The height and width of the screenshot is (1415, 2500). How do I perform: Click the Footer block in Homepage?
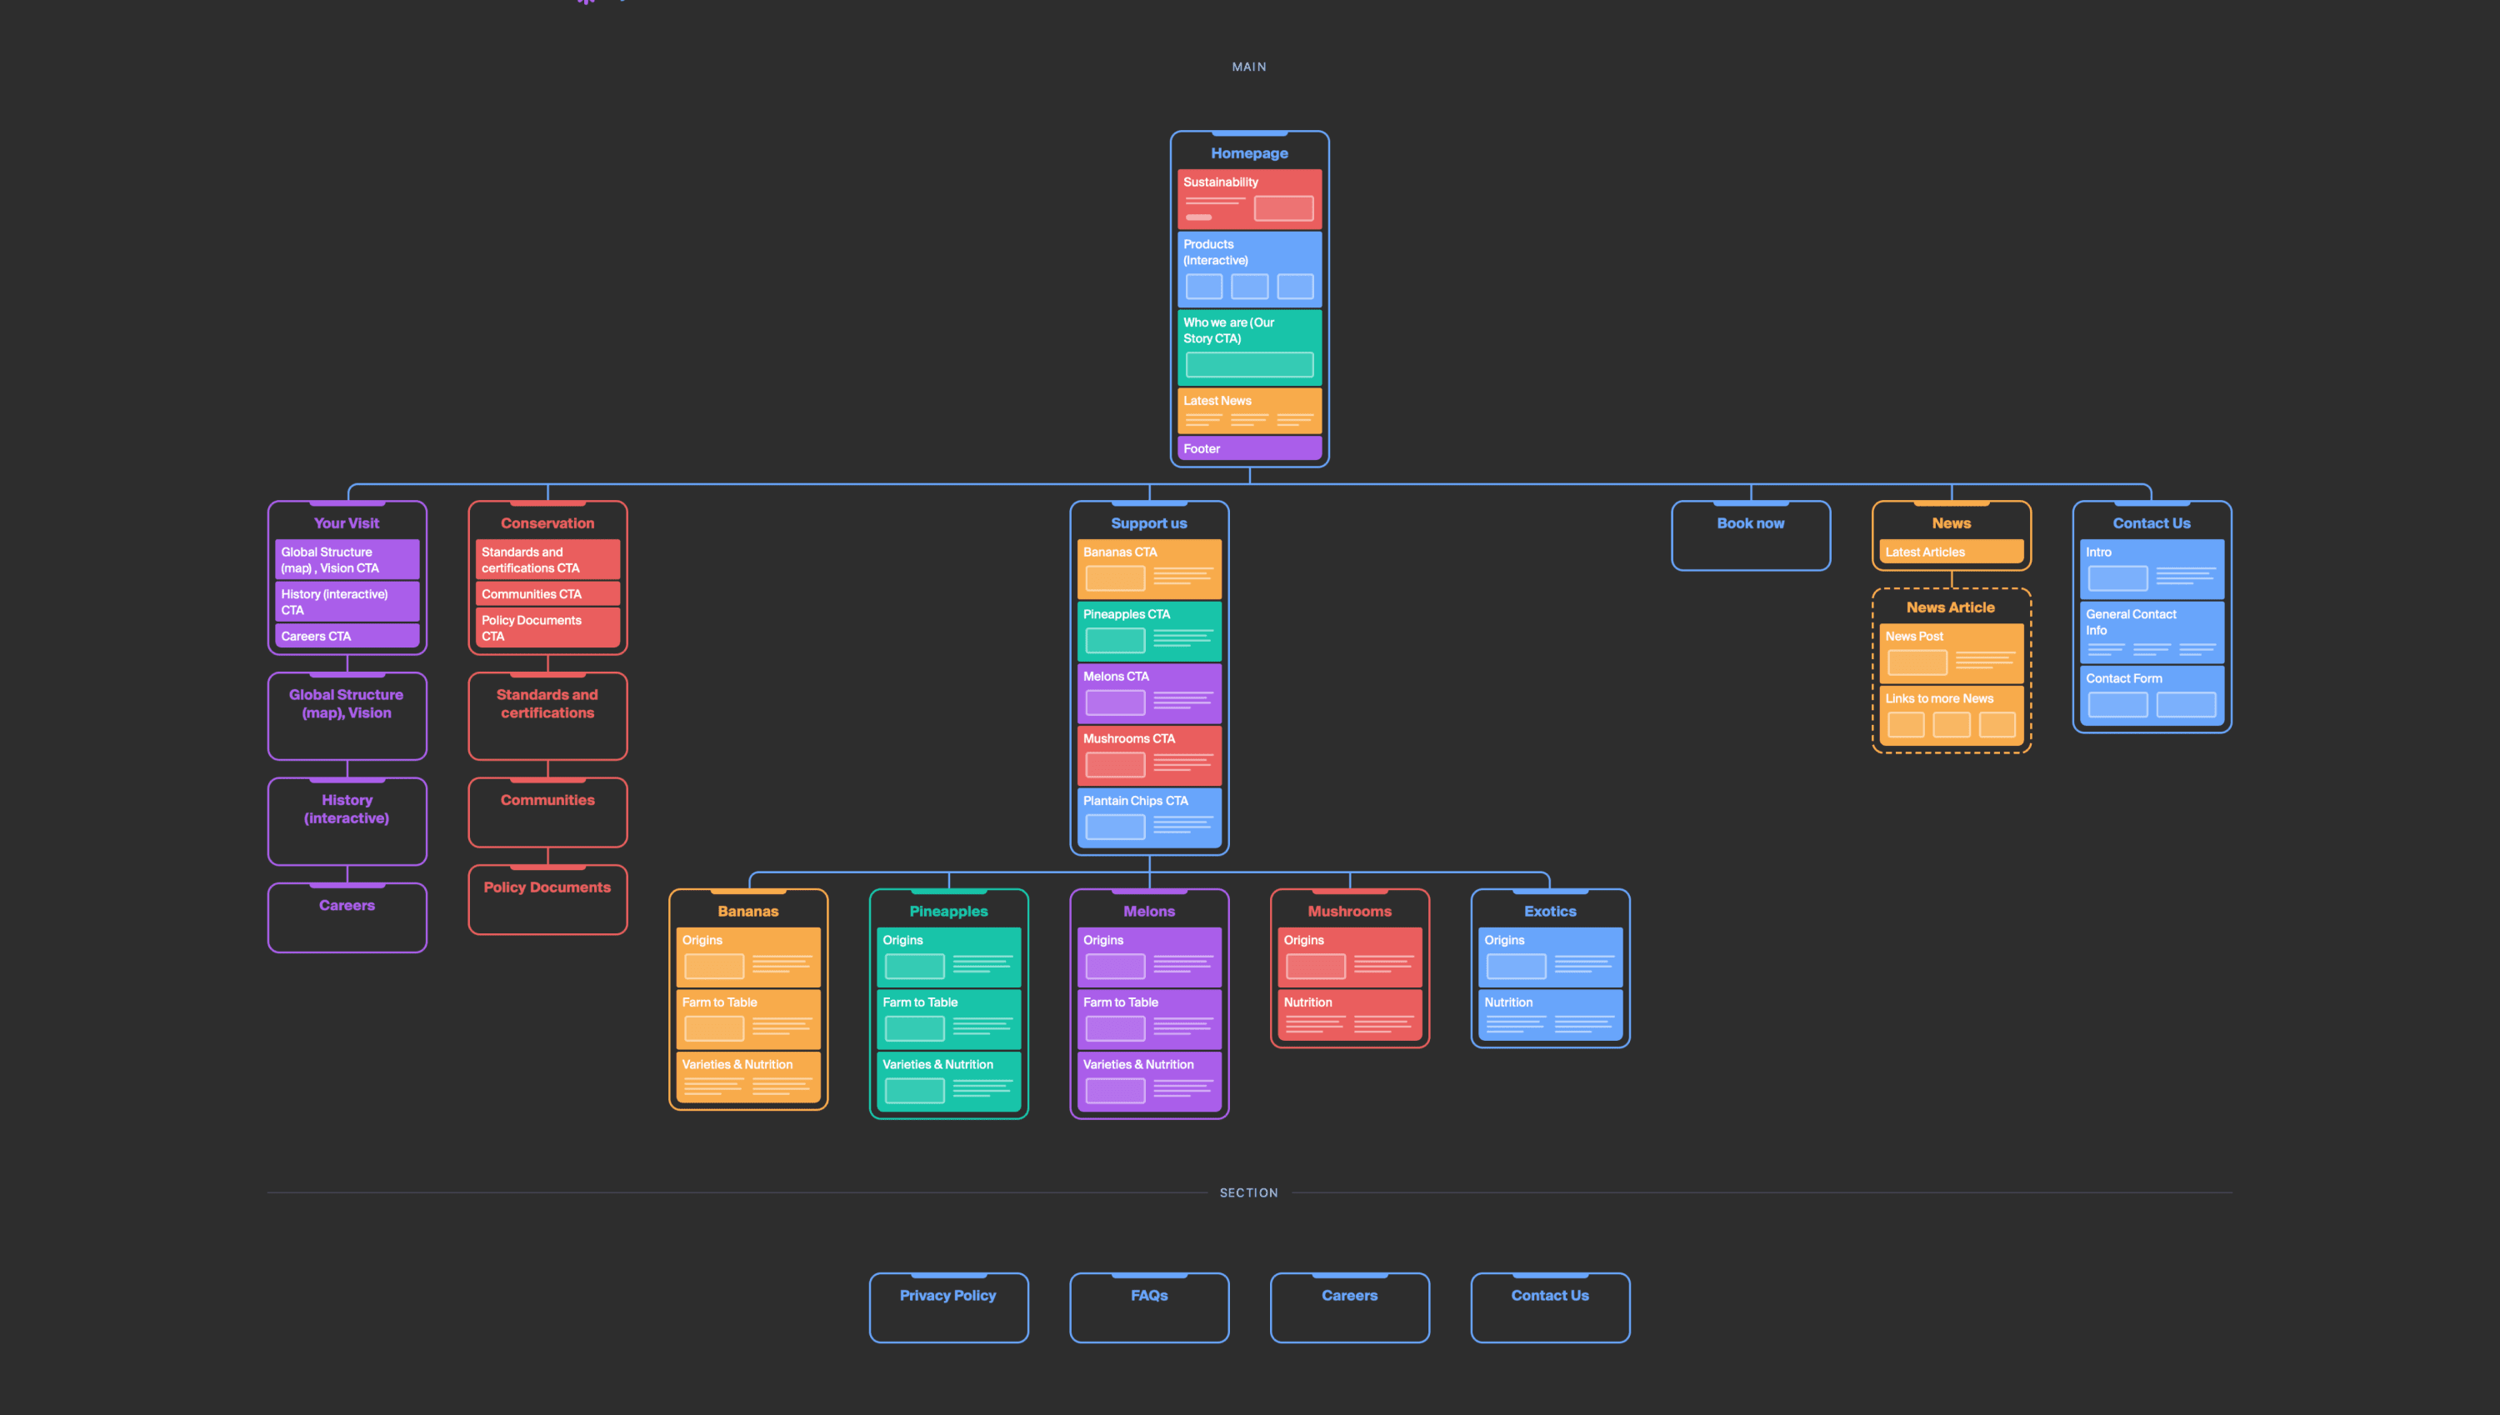point(1248,448)
